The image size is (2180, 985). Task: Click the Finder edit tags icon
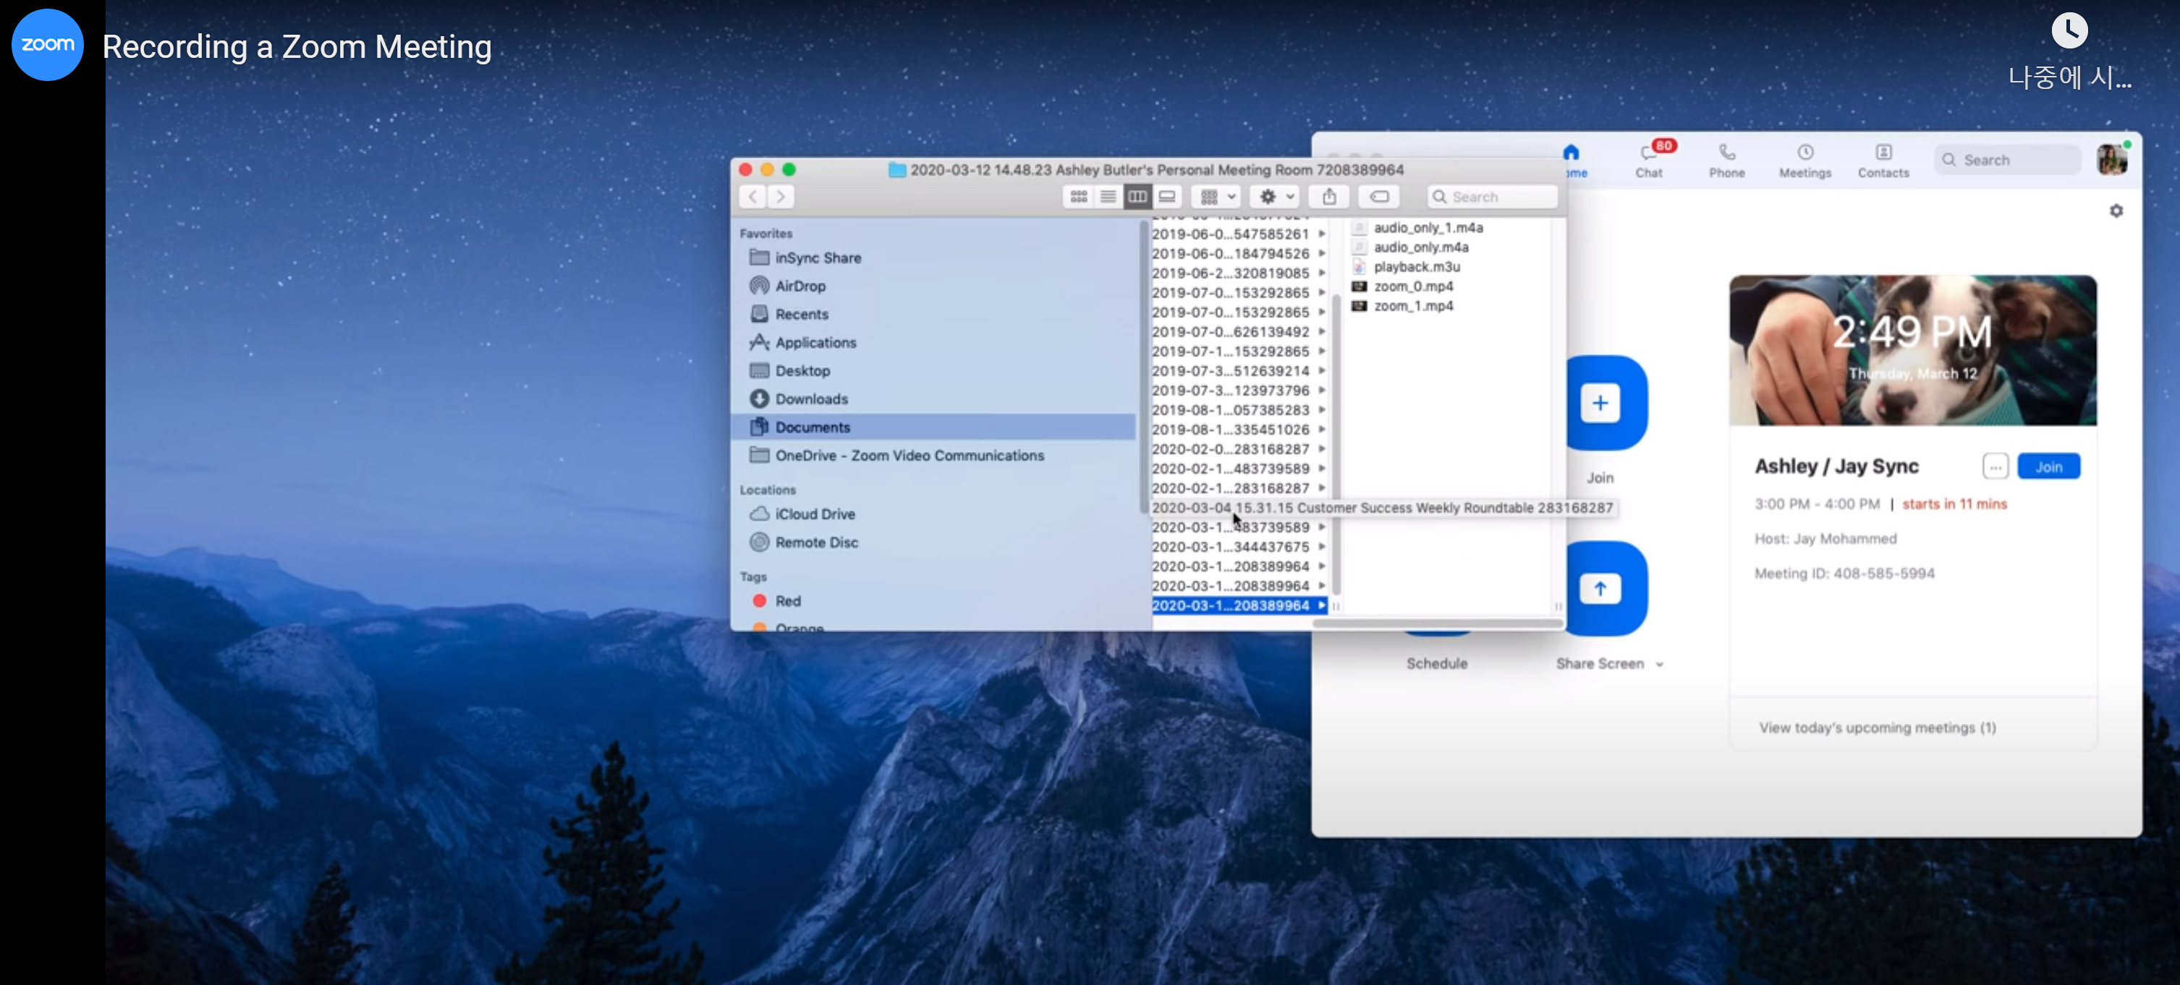1378,196
